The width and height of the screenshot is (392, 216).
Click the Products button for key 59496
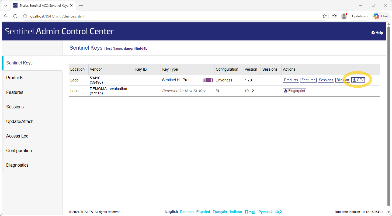(291, 80)
